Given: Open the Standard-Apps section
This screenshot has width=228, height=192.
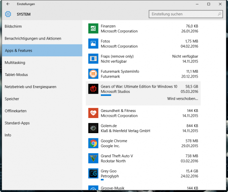Looking at the screenshot, I should tap(42, 123).
